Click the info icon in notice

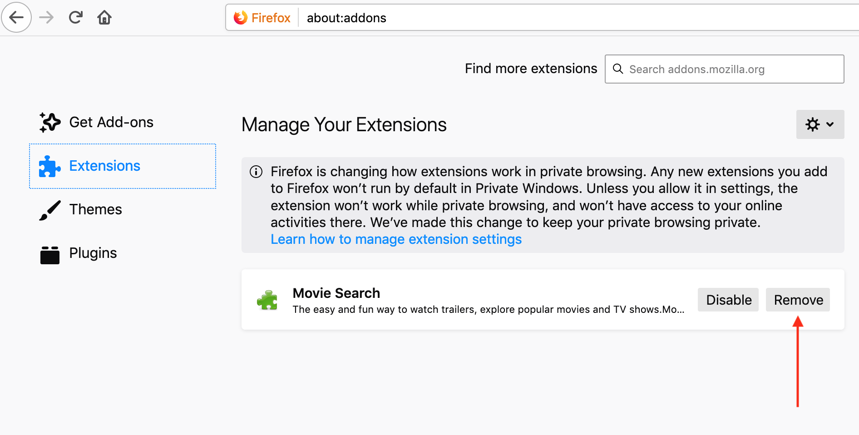[256, 172]
